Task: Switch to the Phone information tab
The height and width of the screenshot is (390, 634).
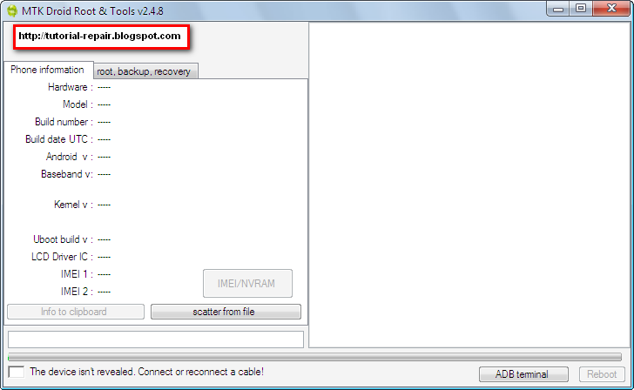Action: pyautogui.click(x=48, y=70)
